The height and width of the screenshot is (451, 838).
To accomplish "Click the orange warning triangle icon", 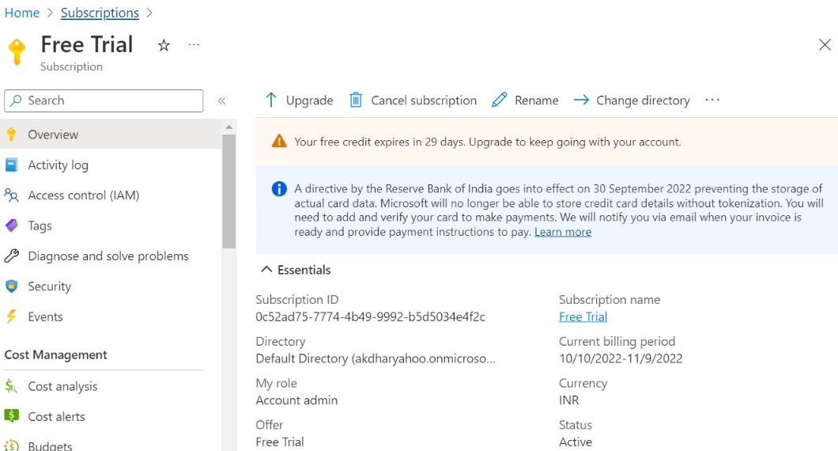I will pos(279,142).
